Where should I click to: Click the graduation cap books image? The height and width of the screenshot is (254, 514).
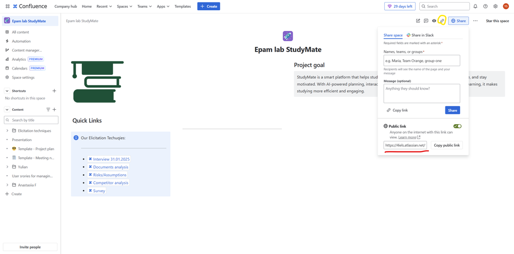(97, 81)
